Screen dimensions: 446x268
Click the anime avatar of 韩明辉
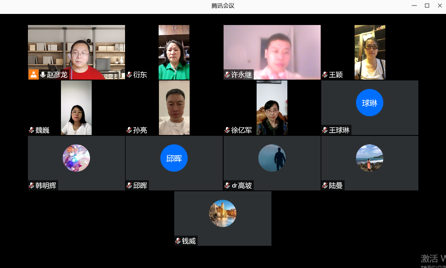(x=76, y=158)
